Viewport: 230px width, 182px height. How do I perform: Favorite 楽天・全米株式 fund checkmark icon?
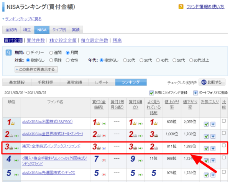[206, 149]
